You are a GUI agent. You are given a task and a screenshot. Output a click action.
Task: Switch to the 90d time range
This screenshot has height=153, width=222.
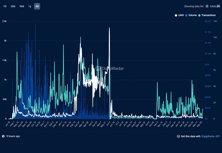(x=22, y=6)
